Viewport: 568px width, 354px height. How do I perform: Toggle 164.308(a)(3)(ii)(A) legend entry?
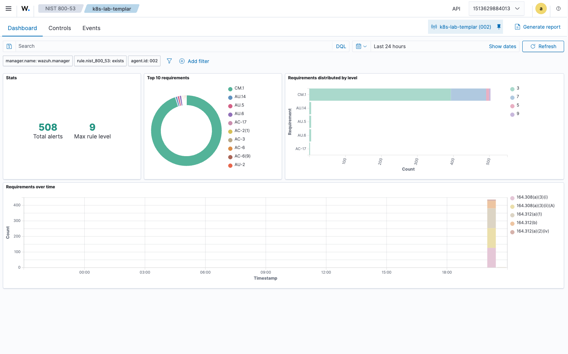(x=533, y=206)
